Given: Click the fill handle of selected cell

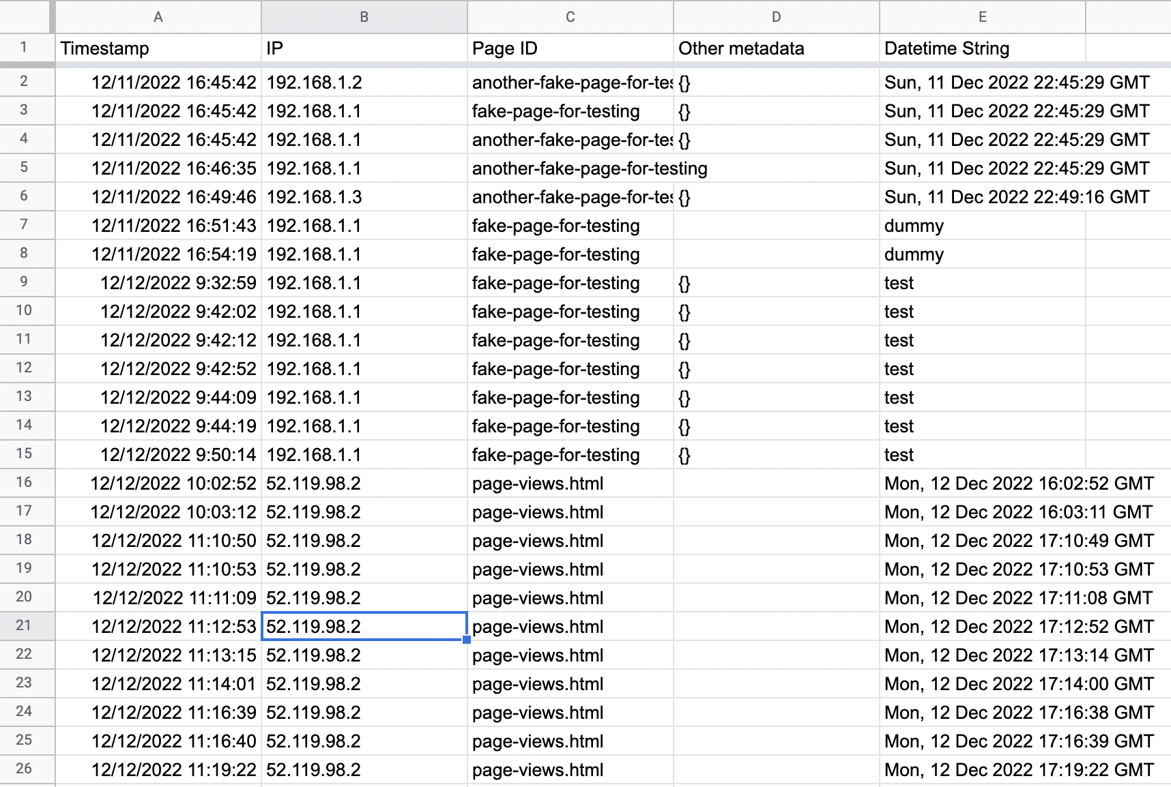Looking at the screenshot, I should tap(467, 640).
